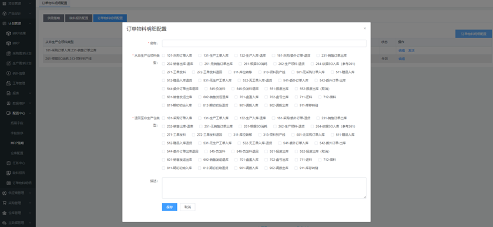Click the 订单物料明细 sidebar icon
Image resolution: width=493 pixels, height=227 pixels.
coord(8,183)
